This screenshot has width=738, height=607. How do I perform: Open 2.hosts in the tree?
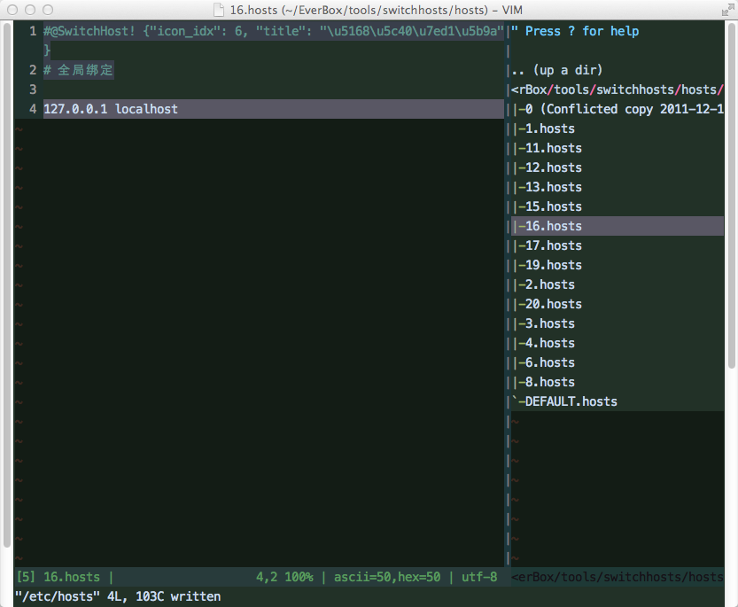click(549, 284)
